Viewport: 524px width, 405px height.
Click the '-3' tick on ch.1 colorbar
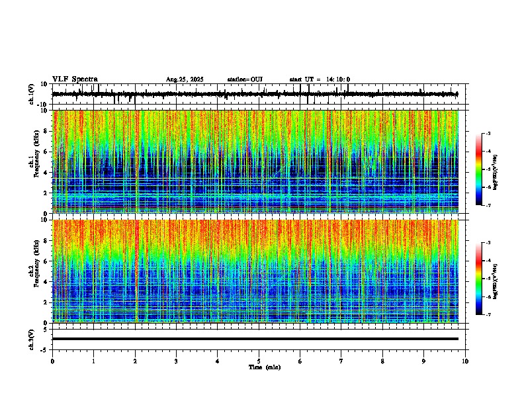488,133
